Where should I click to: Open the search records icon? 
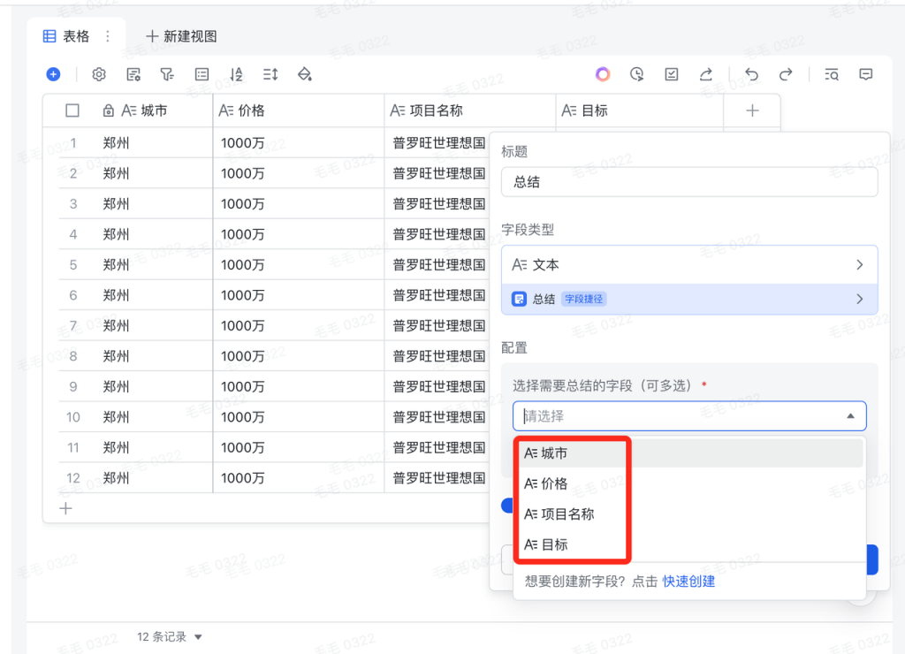click(x=832, y=74)
